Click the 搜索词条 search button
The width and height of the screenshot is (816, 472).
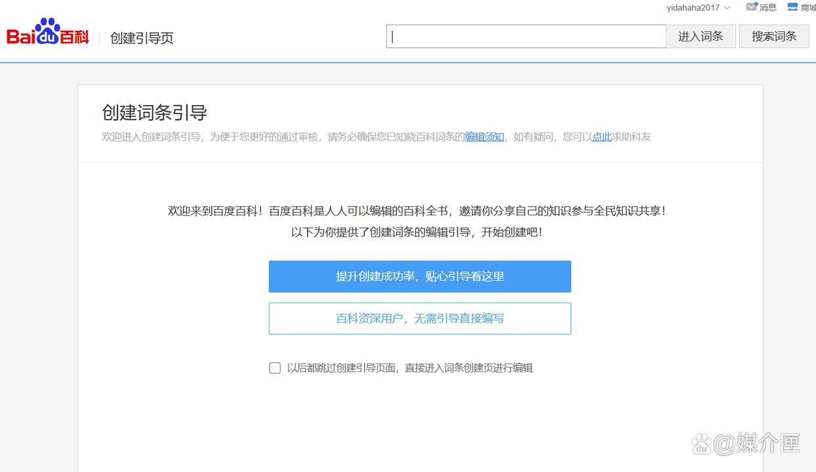point(774,36)
